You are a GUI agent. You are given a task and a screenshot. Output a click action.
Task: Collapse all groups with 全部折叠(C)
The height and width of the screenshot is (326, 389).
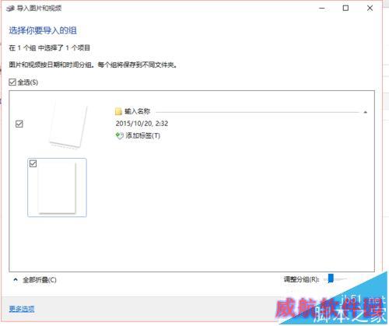pyautogui.click(x=40, y=280)
